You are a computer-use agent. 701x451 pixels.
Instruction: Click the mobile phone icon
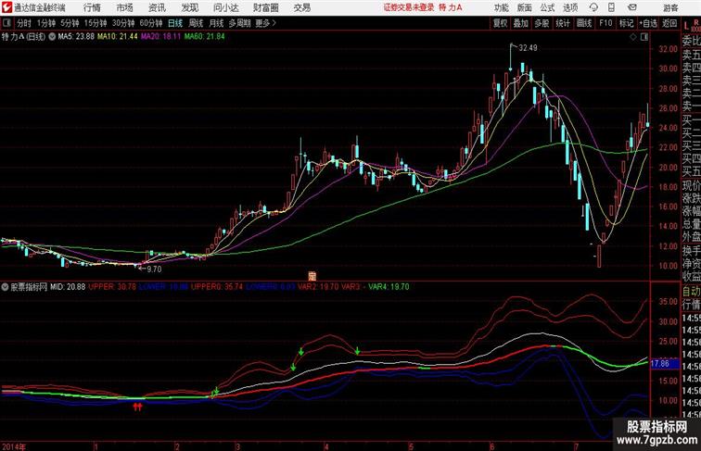(611, 7)
